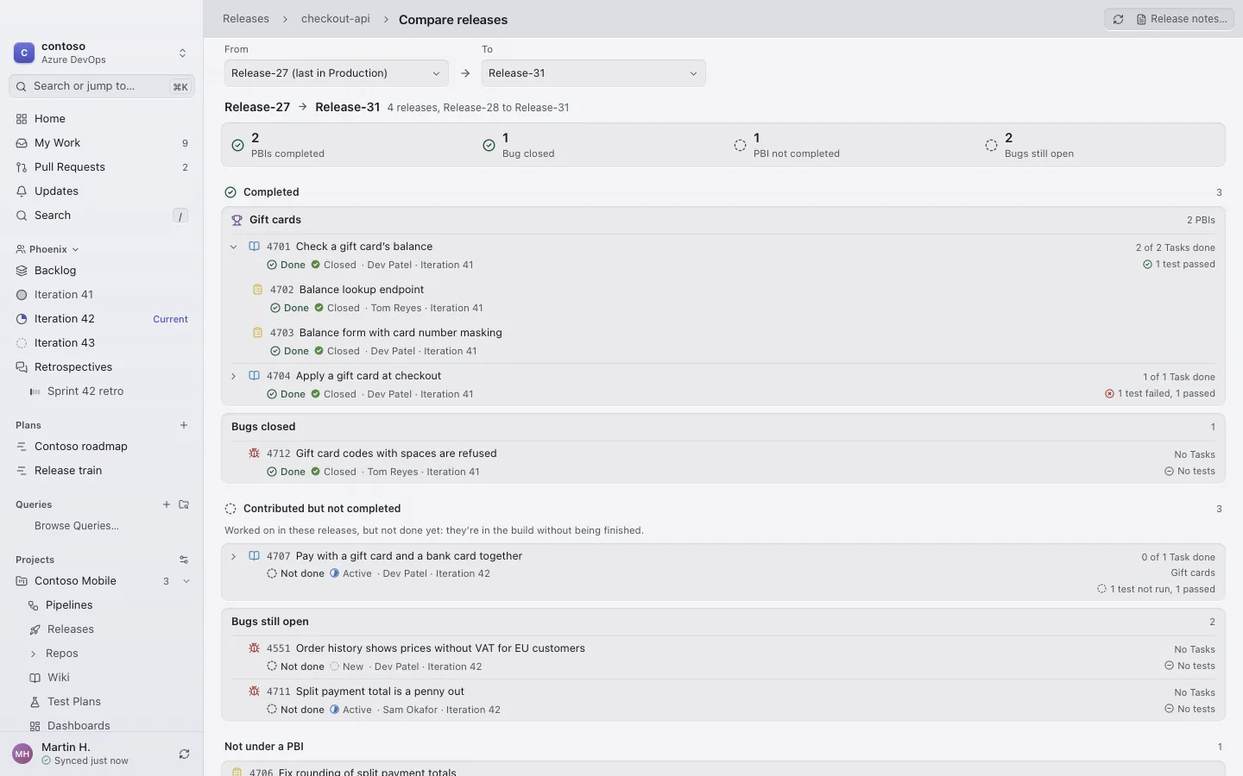
Task: Expand the Repos tree item
Action: [x=34, y=654]
